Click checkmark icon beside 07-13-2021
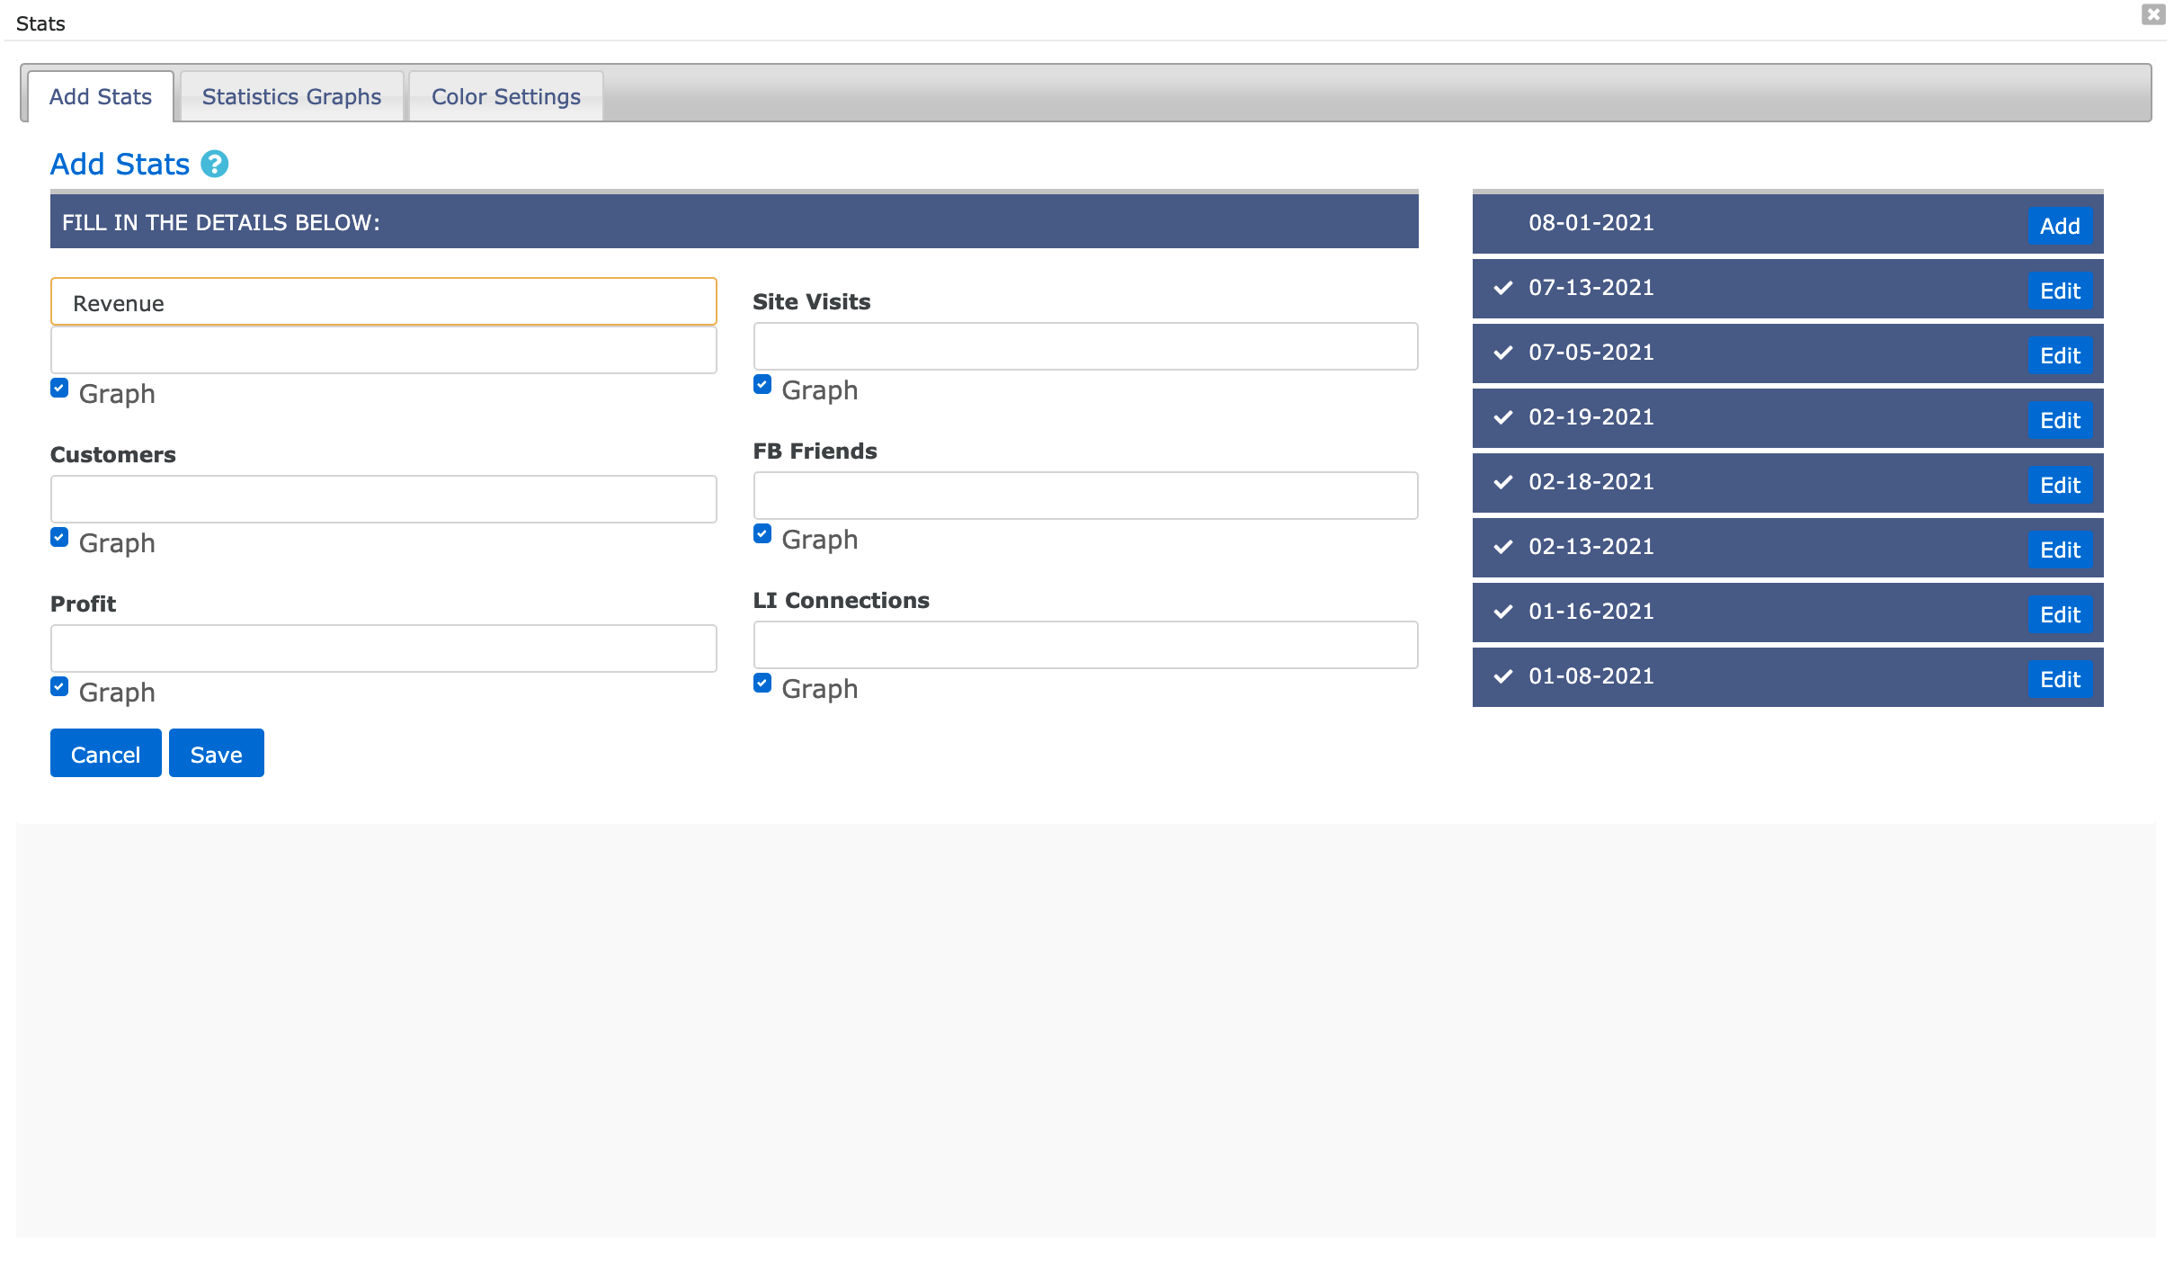The height and width of the screenshot is (1261, 2174). click(1502, 288)
